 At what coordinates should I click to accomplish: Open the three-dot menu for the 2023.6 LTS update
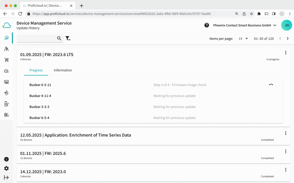coord(286,53)
